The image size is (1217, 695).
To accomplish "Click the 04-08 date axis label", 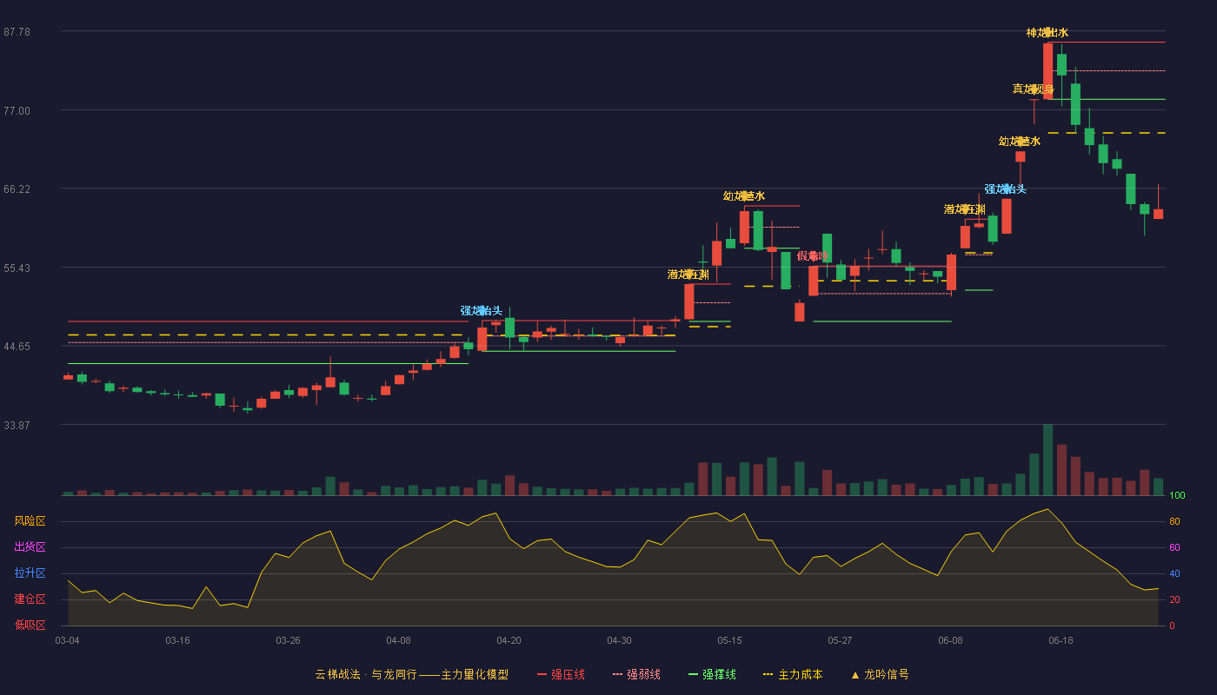I will click(398, 640).
